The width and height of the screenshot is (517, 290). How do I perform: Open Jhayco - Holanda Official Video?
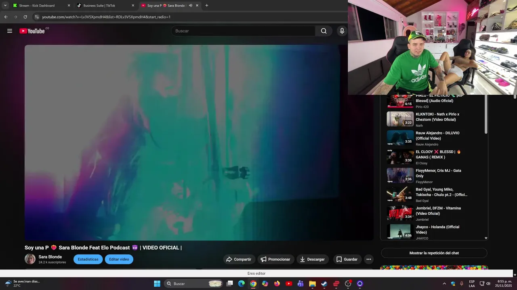click(x=437, y=230)
